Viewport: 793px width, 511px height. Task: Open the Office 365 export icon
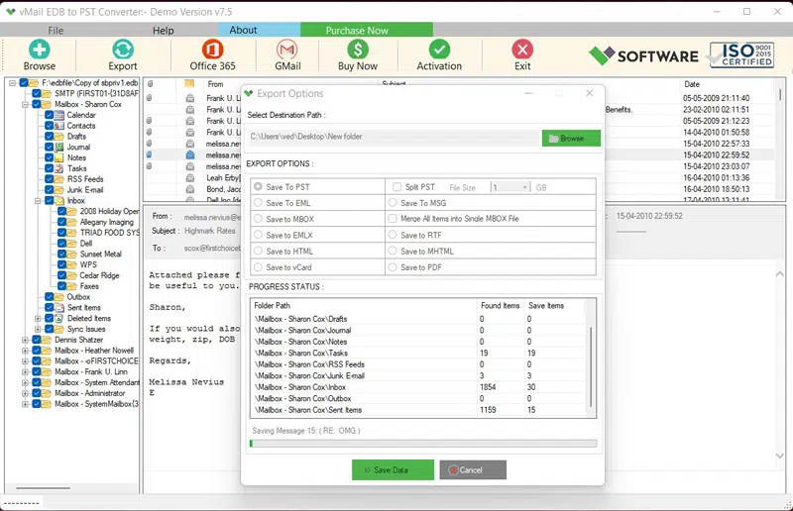coord(212,50)
